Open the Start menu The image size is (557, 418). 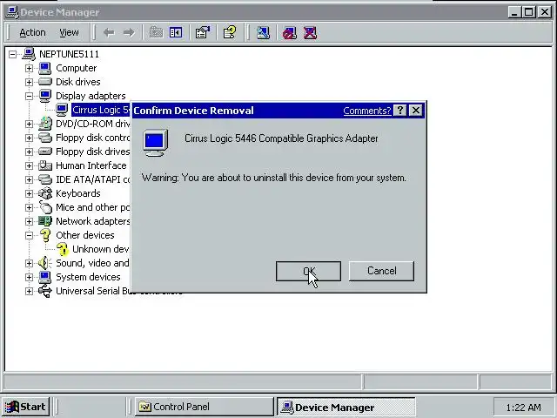coord(25,407)
